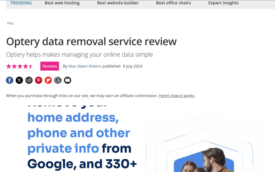Open Best website builder trending item

(x=118, y=3)
